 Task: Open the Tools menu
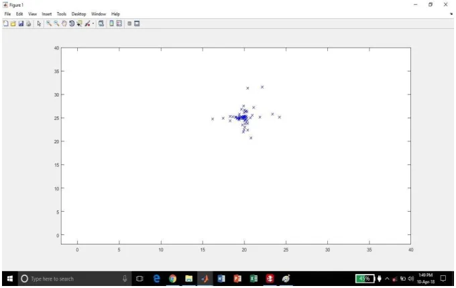pyautogui.click(x=62, y=14)
